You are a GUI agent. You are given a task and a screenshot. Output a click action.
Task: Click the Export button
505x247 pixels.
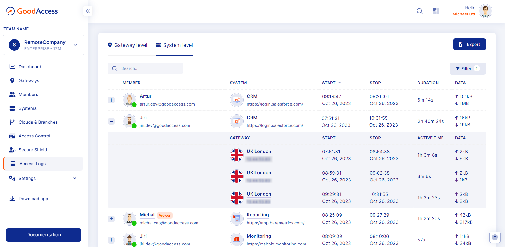pyautogui.click(x=469, y=44)
